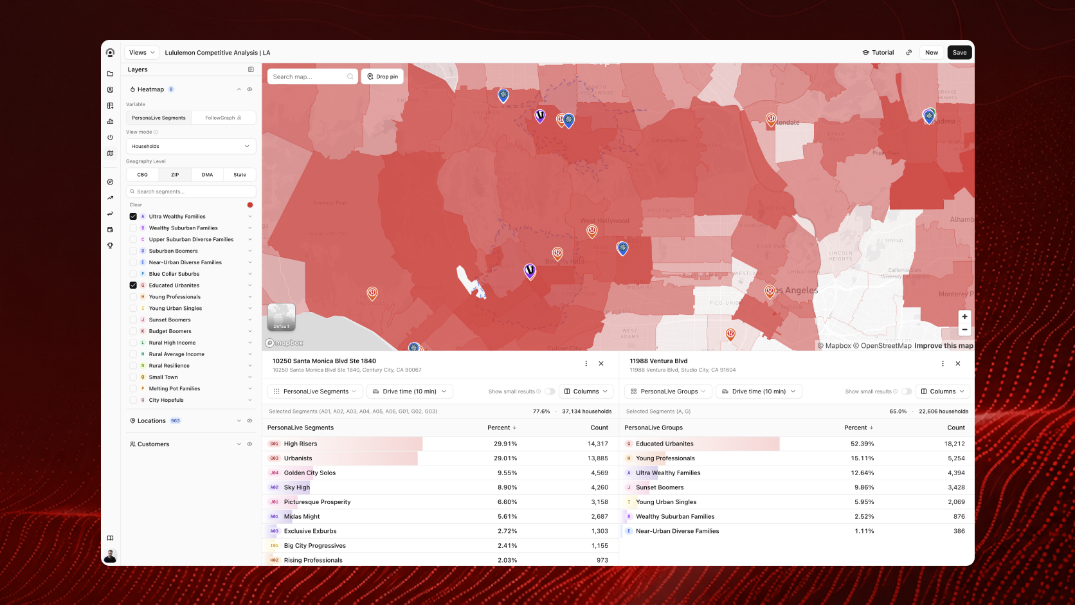Switch geography level to State
Screen dimensions: 1075x605
240,175
